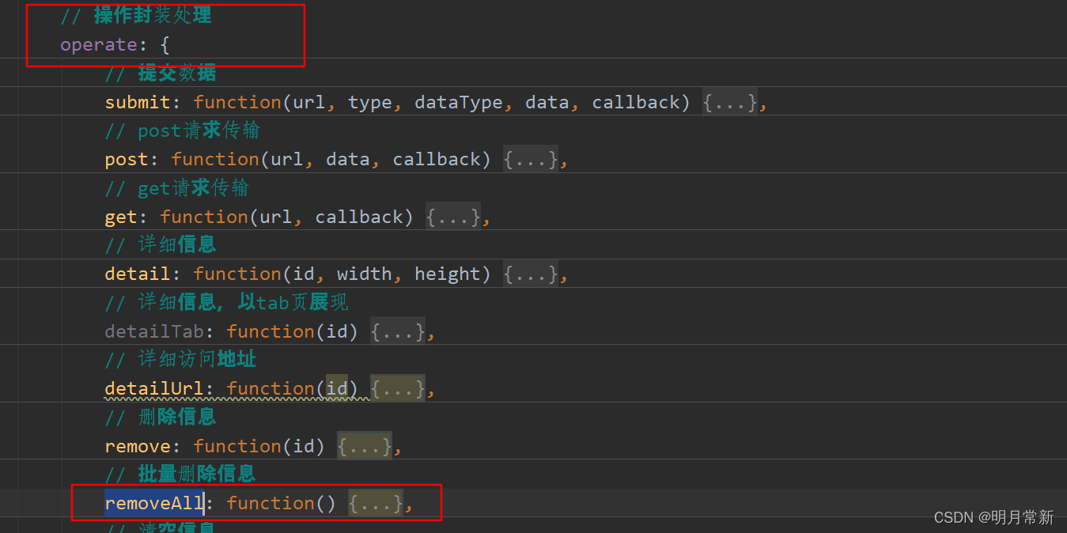Expand folded body of post function
The image size is (1067, 533).
click(531, 159)
